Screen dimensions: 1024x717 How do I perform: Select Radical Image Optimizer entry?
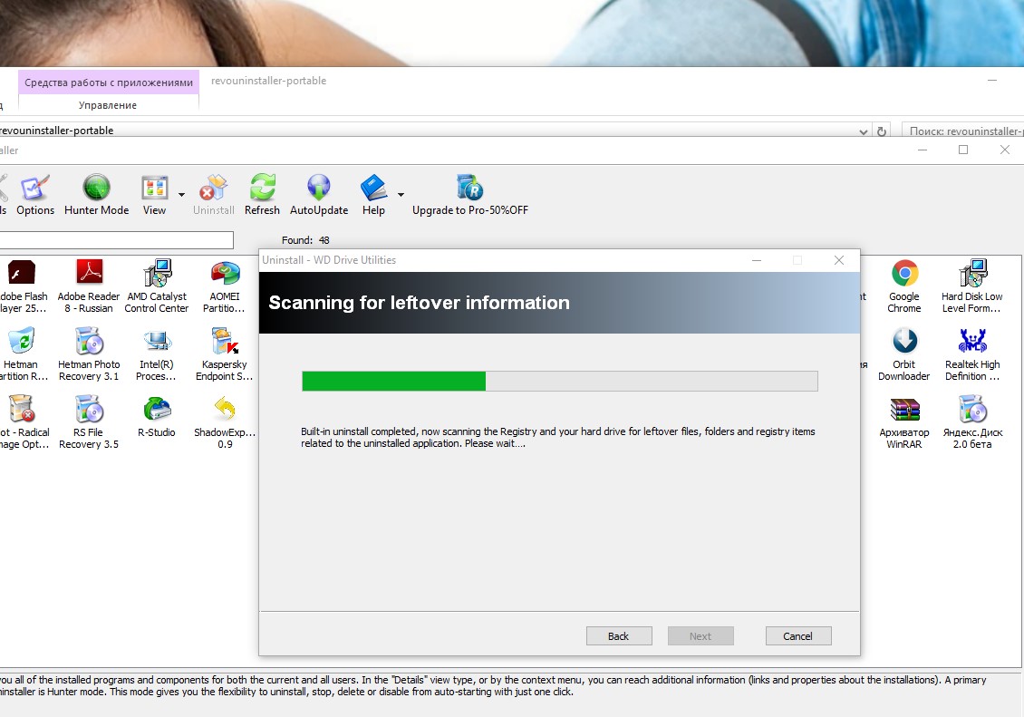(x=23, y=421)
